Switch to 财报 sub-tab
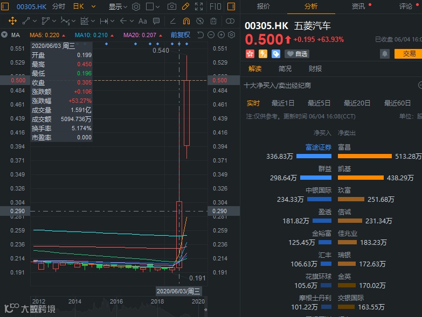 point(315,69)
